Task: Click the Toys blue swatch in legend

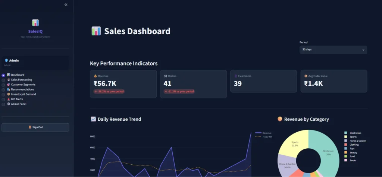Action: tap(345, 149)
